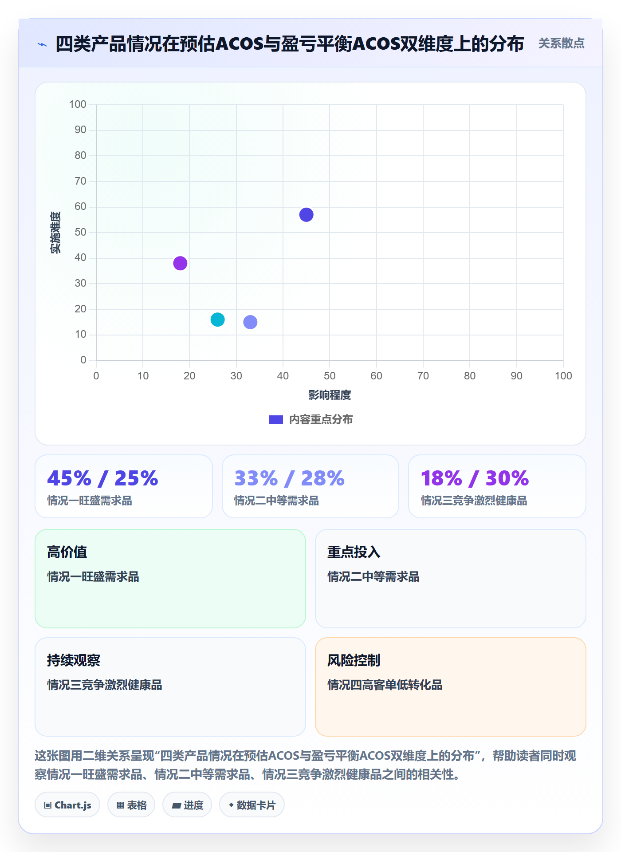Click the 18% / 30% data card value
The width and height of the screenshot is (621, 852).
(475, 478)
